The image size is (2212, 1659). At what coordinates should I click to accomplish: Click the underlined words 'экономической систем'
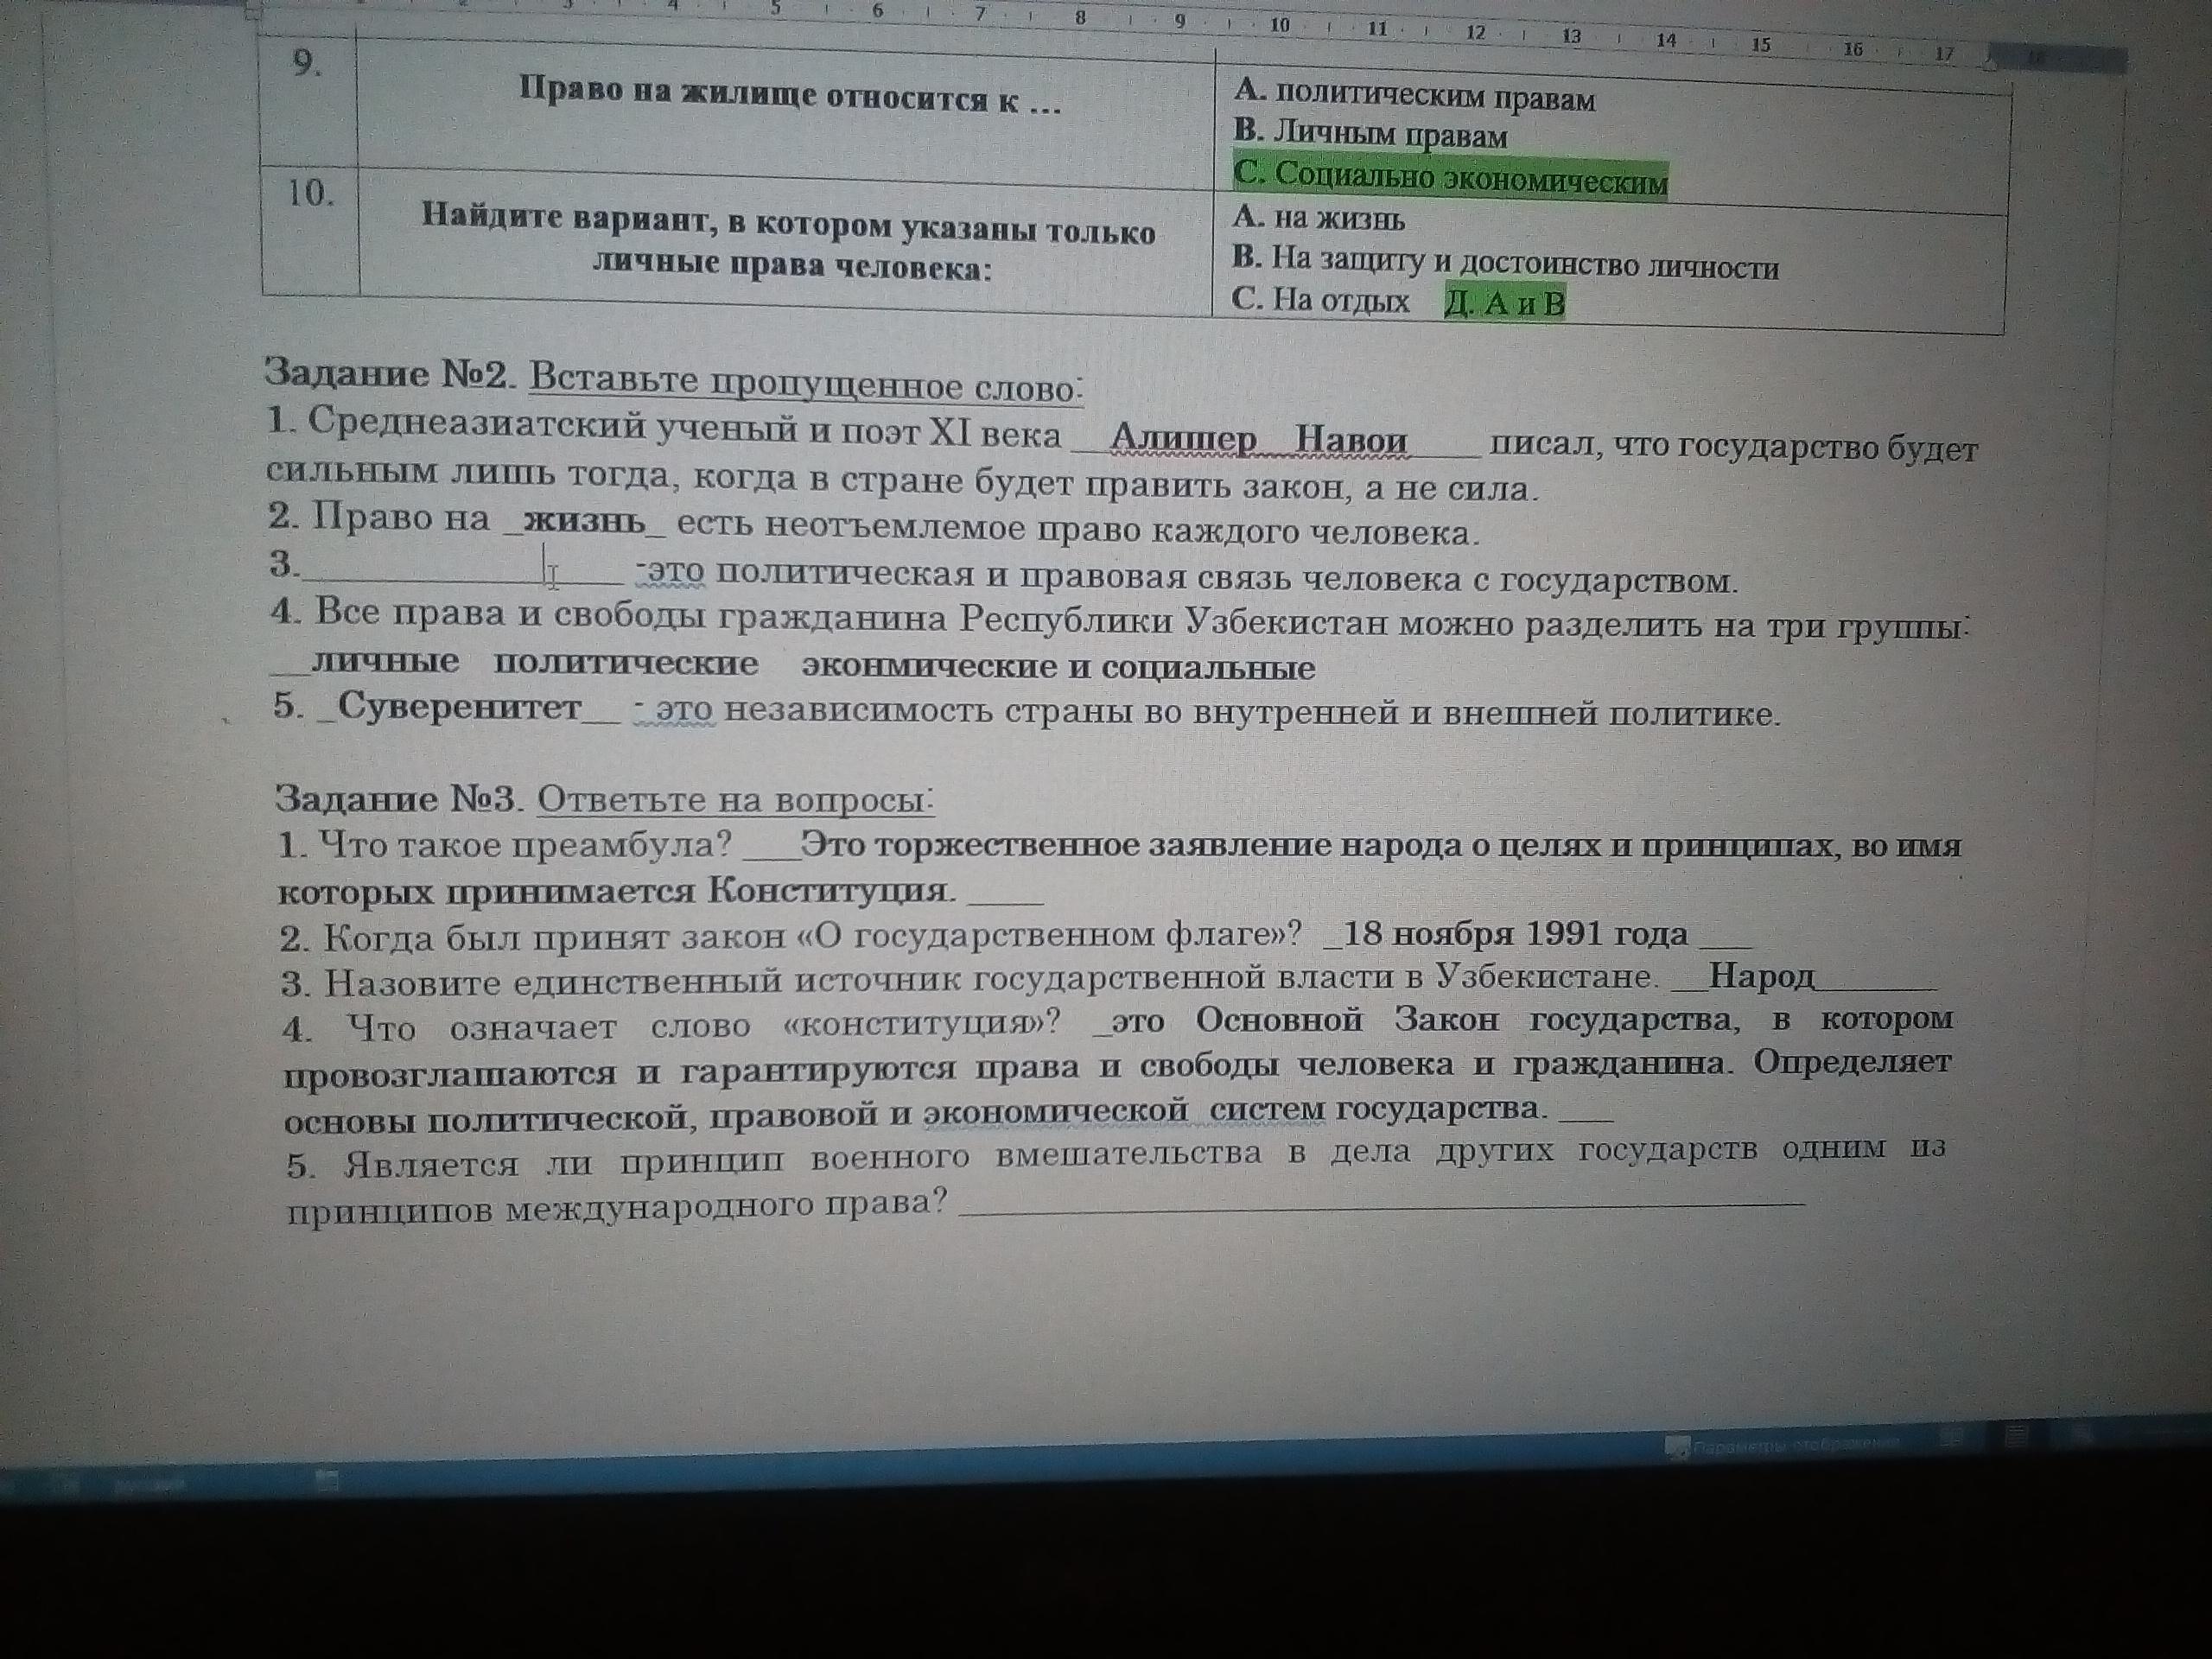pos(1124,1110)
